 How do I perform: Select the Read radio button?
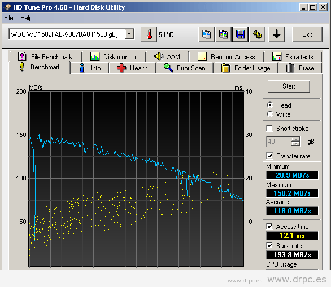(x=270, y=105)
